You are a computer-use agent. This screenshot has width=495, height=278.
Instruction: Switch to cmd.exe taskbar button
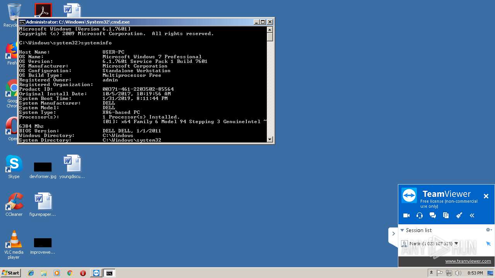[x=109, y=273]
